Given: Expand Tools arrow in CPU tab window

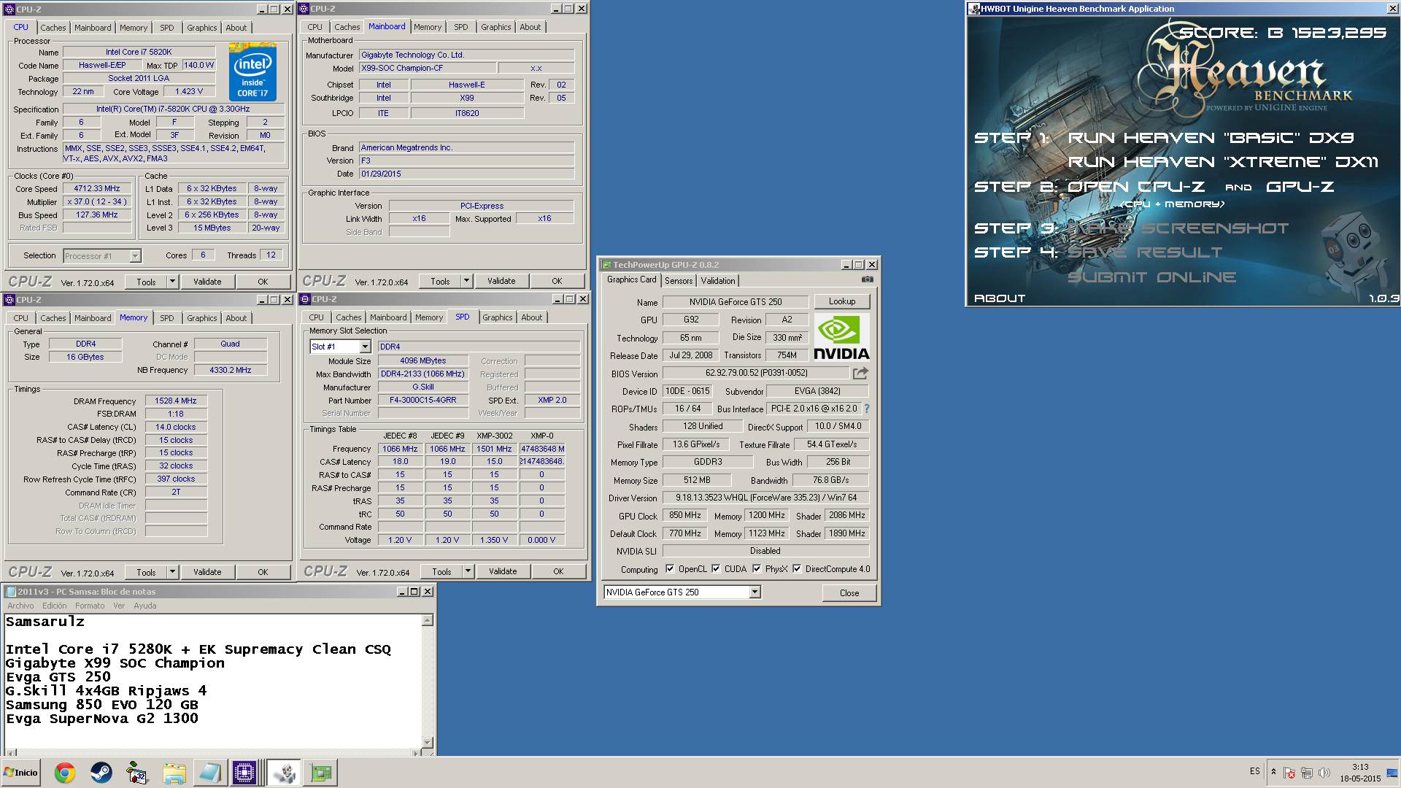Looking at the screenshot, I should click(x=172, y=282).
